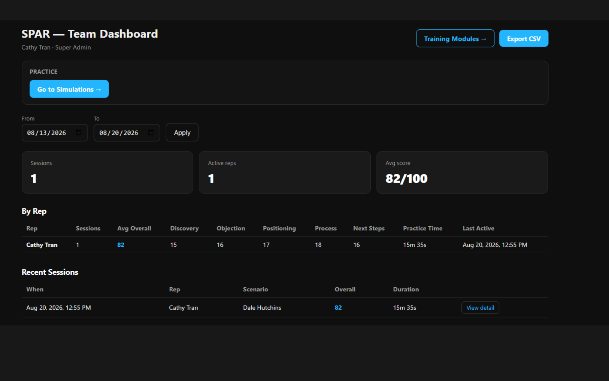Viewport: 609px width, 381px height.
Task: Select the Scenario column header
Action: pos(255,289)
